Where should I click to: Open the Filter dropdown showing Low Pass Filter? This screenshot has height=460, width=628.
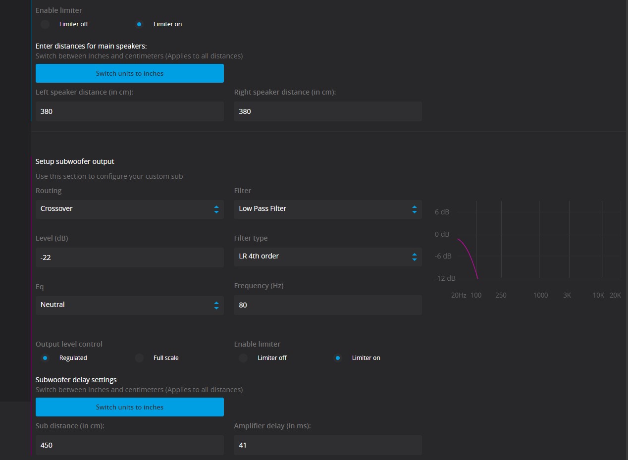pos(328,209)
